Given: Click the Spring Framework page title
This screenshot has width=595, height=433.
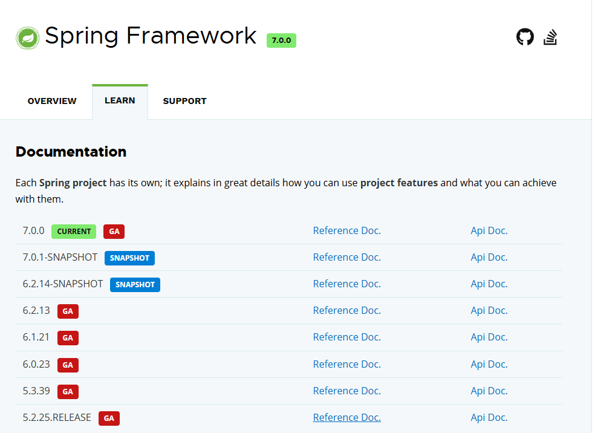Looking at the screenshot, I should pos(151,36).
